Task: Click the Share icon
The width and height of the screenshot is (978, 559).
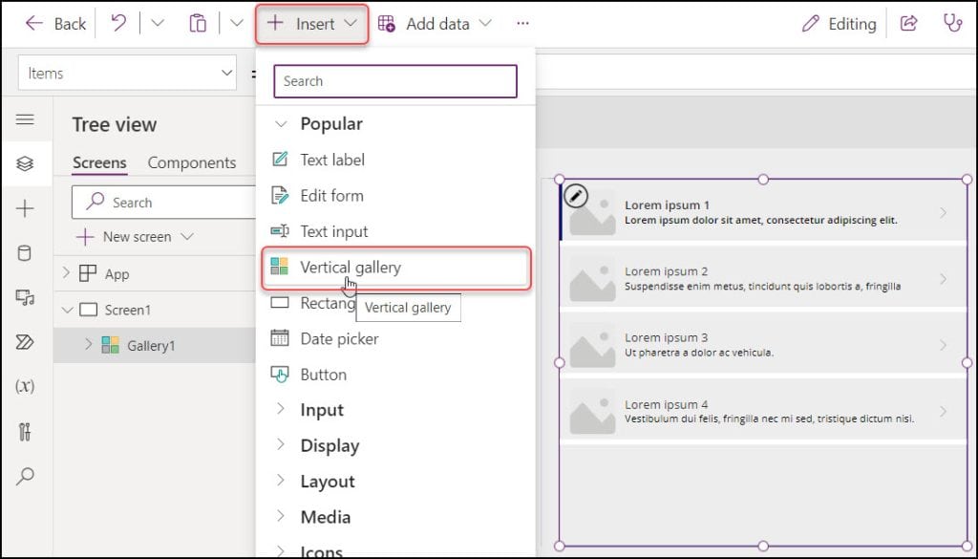Action: [909, 24]
